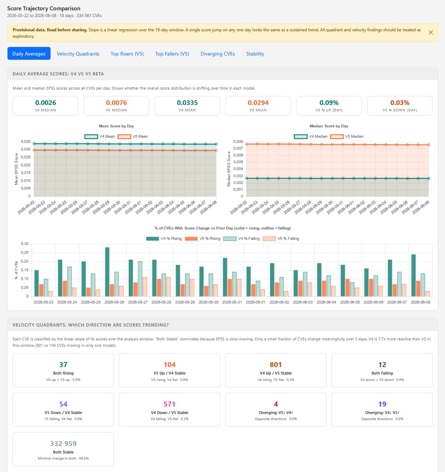
Task: Go to the Diverging CVEs tab
Action: coord(218,54)
